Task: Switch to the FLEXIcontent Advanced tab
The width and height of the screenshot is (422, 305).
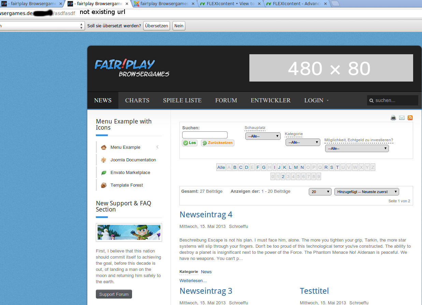Action: (296, 4)
